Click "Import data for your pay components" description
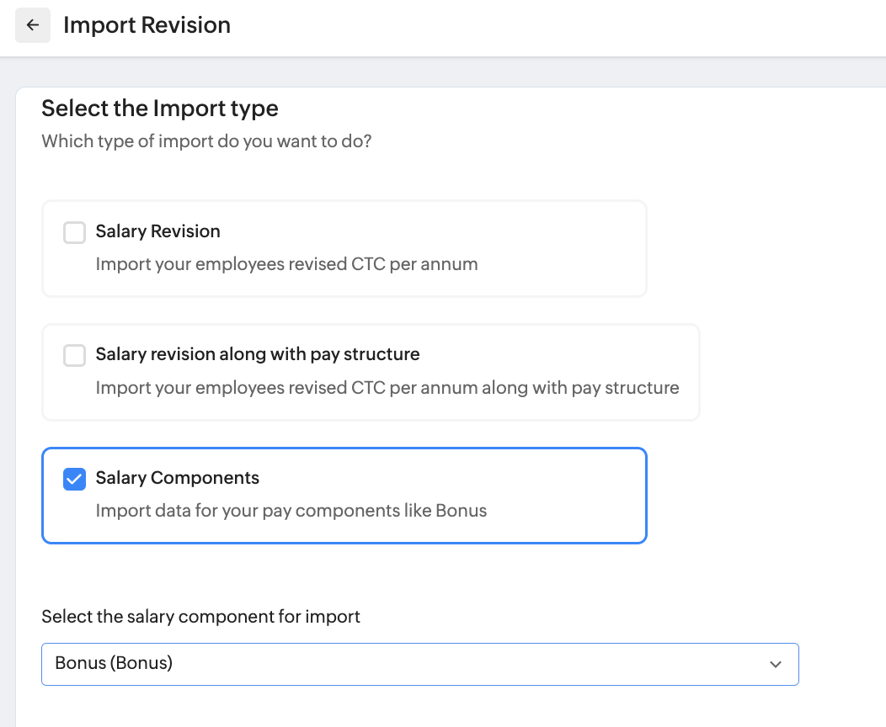886x727 pixels. (x=291, y=511)
